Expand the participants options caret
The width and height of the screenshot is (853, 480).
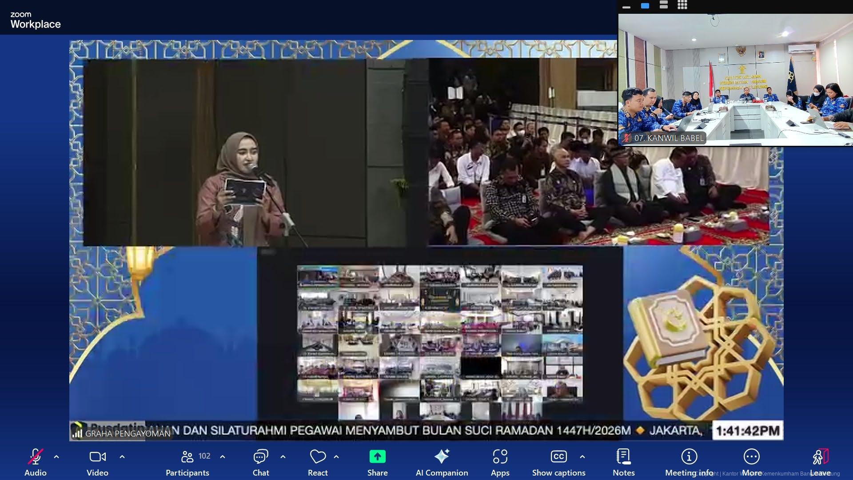[x=223, y=456]
